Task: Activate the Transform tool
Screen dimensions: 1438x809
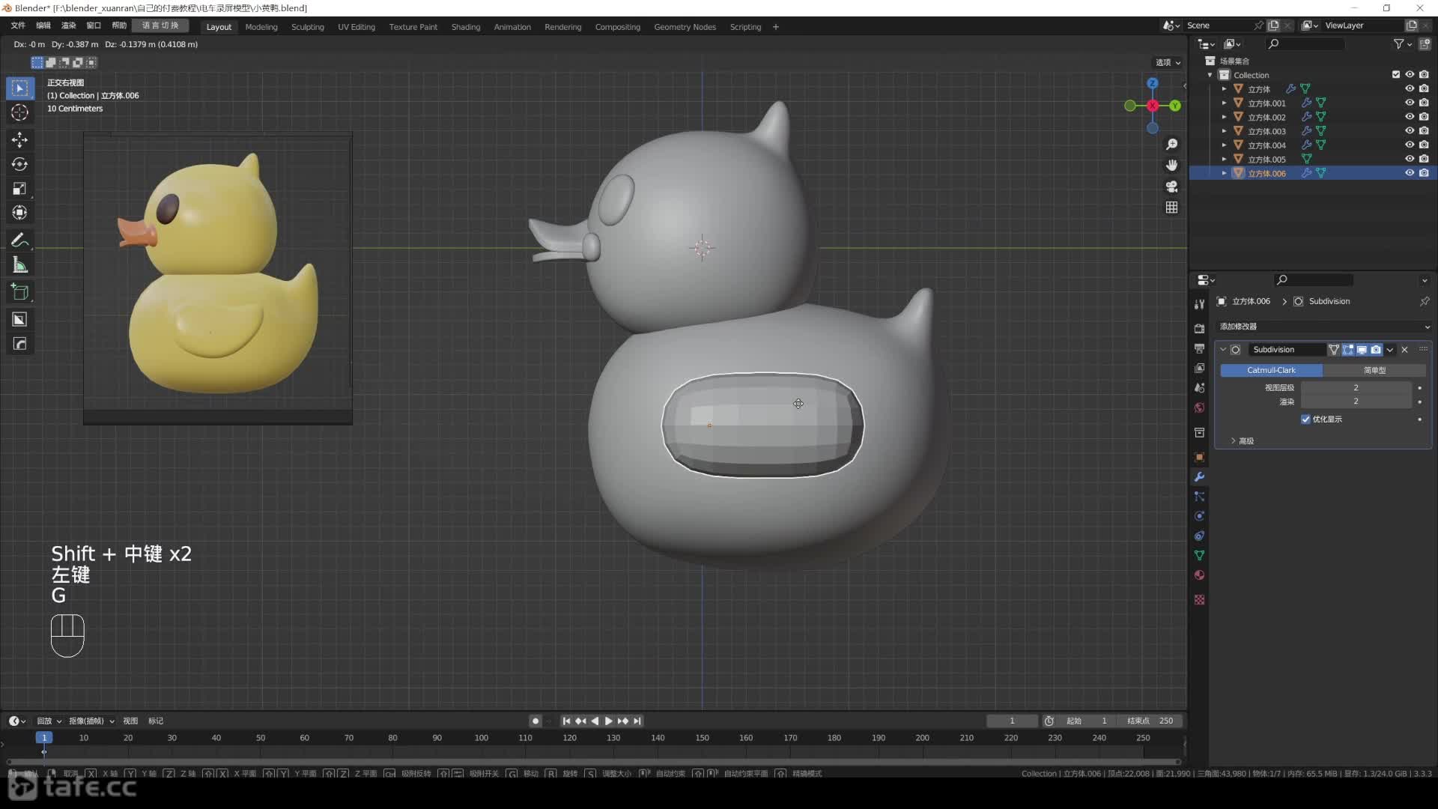Action: (19, 213)
